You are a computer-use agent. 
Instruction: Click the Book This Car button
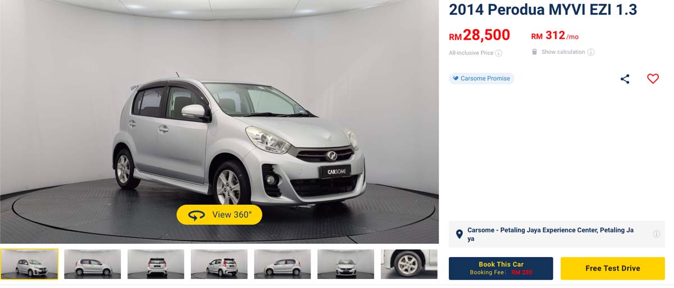[501, 268]
